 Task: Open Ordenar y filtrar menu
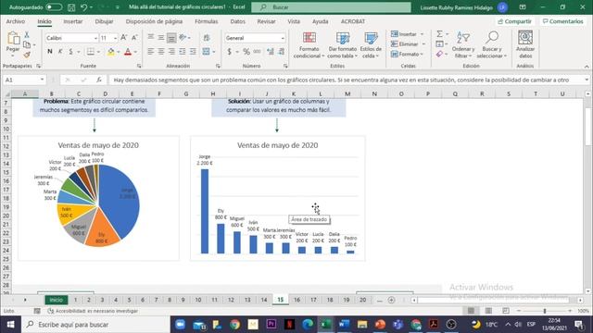click(463, 45)
